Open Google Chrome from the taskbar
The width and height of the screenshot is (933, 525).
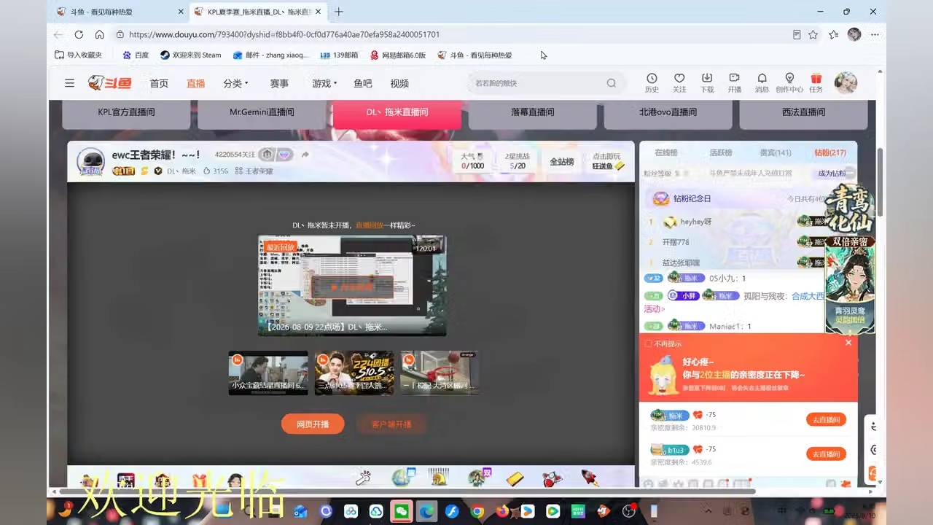click(x=477, y=511)
